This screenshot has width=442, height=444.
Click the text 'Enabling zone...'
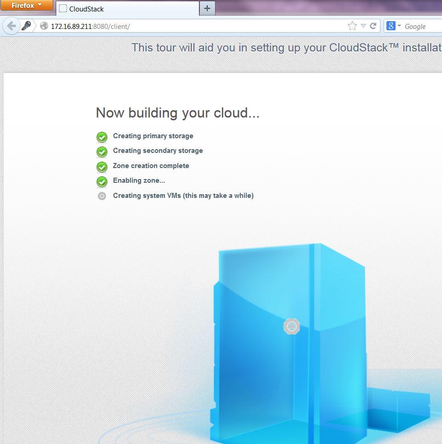(x=139, y=180)
